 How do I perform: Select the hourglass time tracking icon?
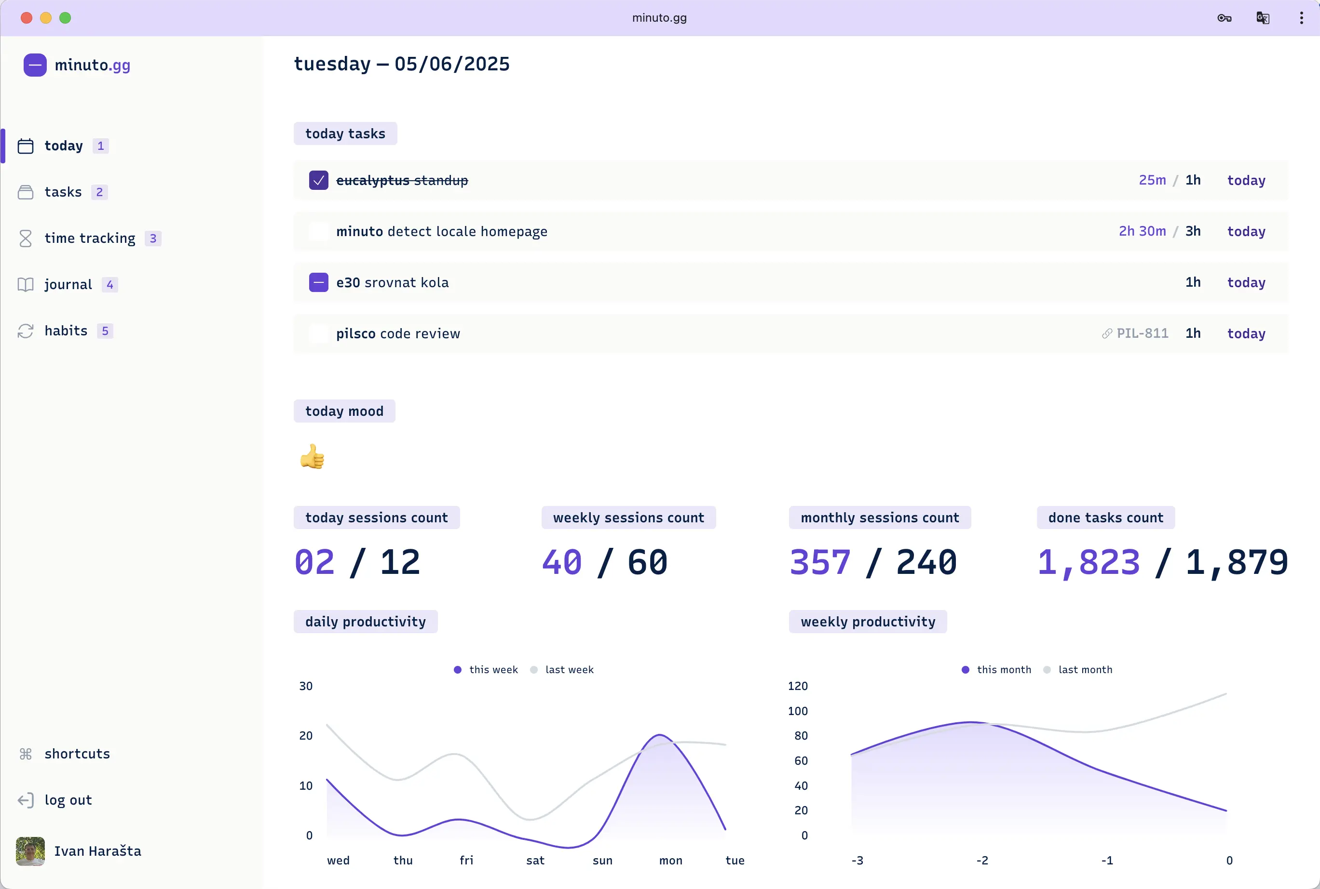pos(26,238)
